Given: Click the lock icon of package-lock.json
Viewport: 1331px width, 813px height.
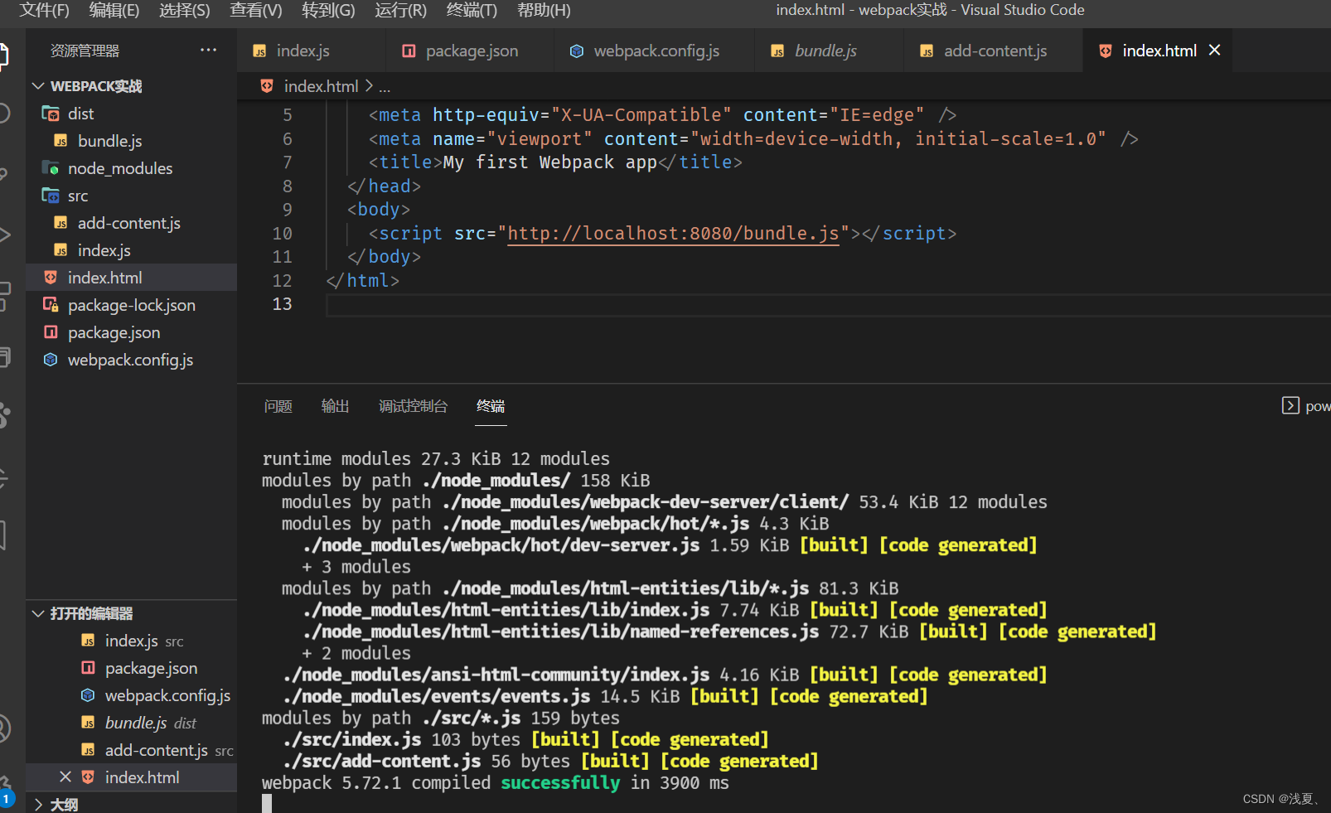Looking at the screenshot, I should tap(51, 305).
